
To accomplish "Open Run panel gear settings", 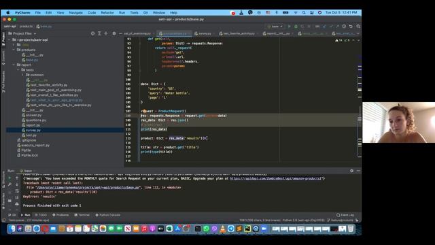I will [352, 171].
